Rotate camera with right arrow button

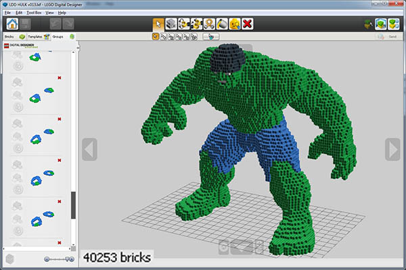click(392, 149)
